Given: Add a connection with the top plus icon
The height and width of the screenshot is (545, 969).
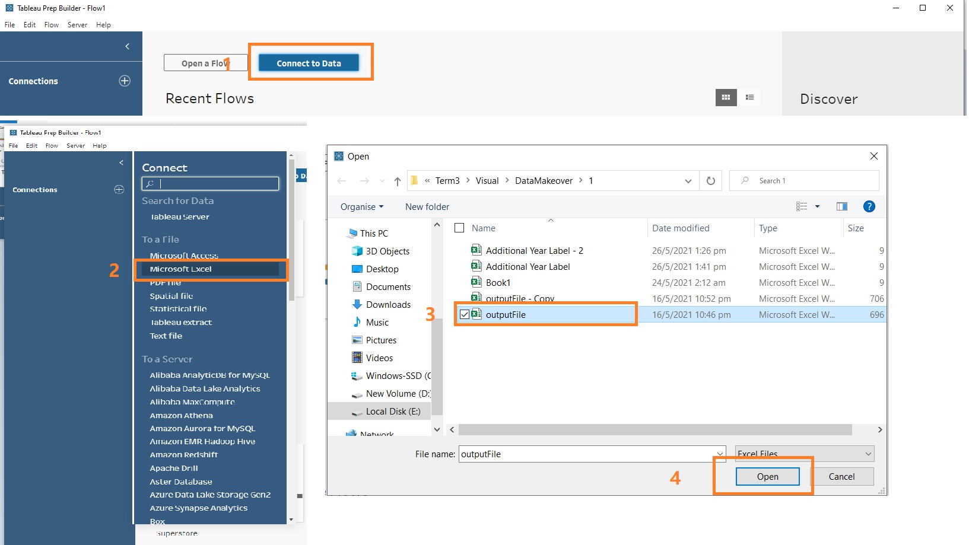Looking at the screenshot, I should pos(125,81).
